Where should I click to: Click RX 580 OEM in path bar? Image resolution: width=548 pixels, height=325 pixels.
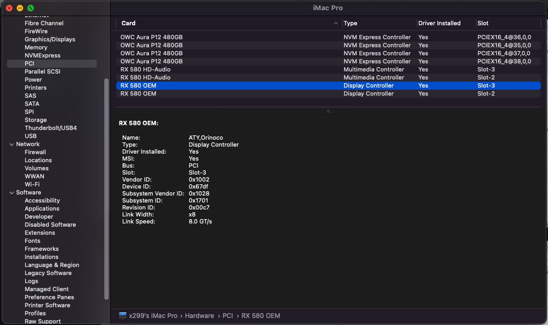261,315
